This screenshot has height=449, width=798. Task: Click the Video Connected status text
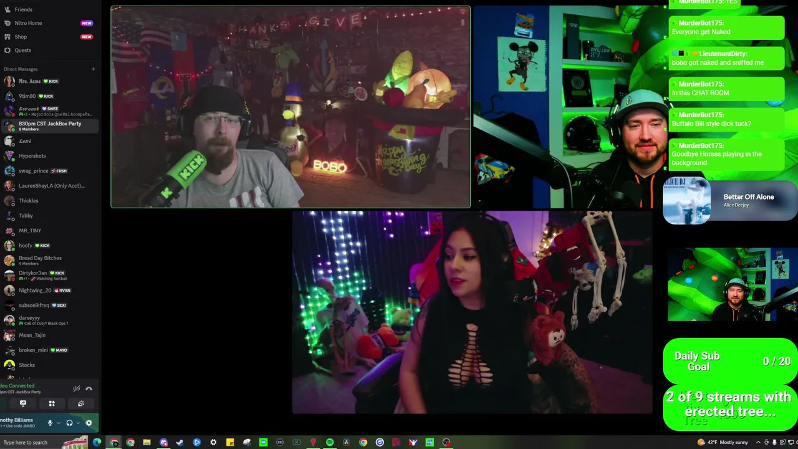pyautogui.click(x=17, y=385)
